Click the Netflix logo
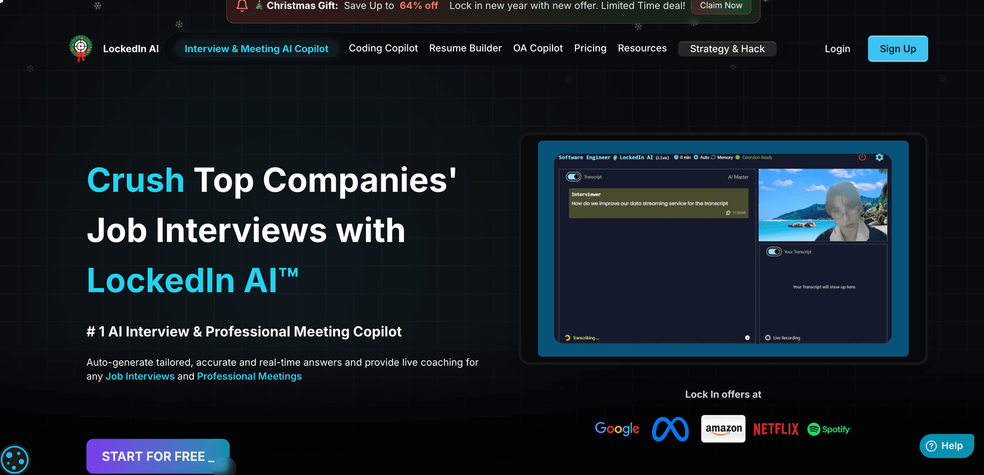This screenshot has height=475, width=984. pos(776,429)
